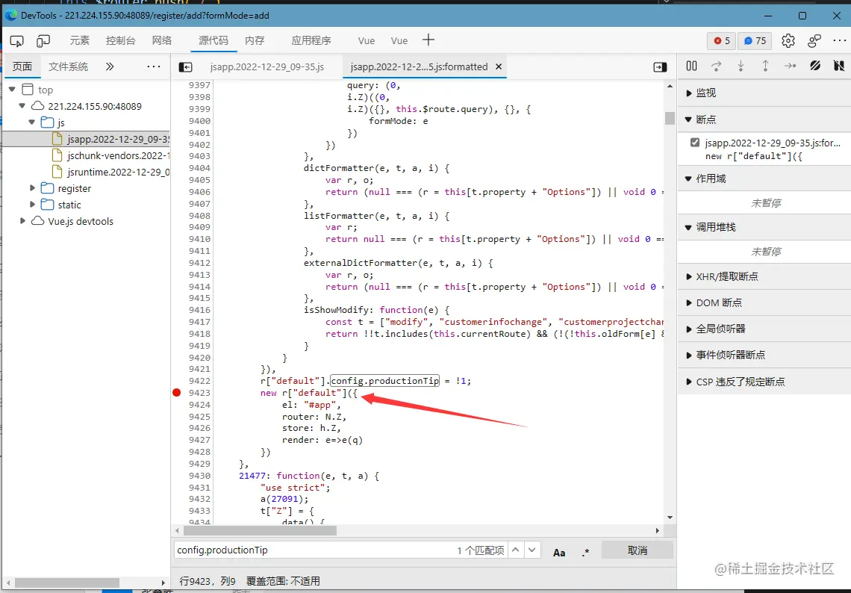Expand the static folder

point(32,204)
